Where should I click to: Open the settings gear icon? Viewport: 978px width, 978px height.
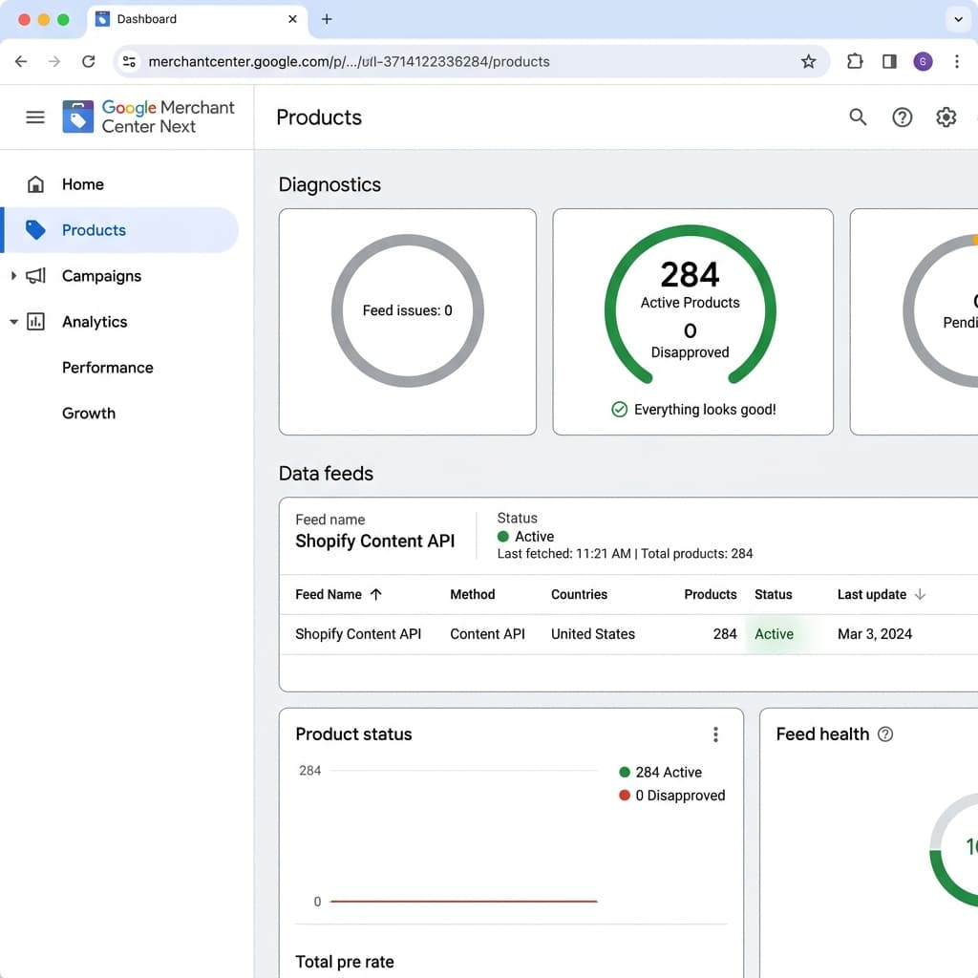pyautogui.click(x=946, y=117)
